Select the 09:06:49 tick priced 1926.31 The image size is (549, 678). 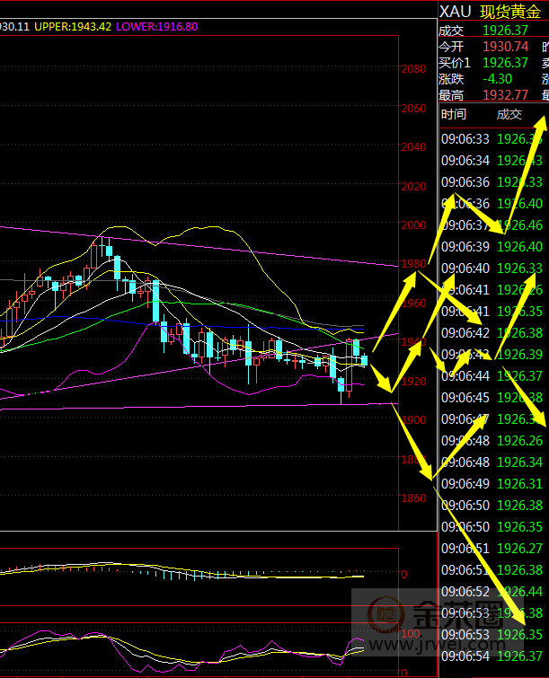point(490,483)
